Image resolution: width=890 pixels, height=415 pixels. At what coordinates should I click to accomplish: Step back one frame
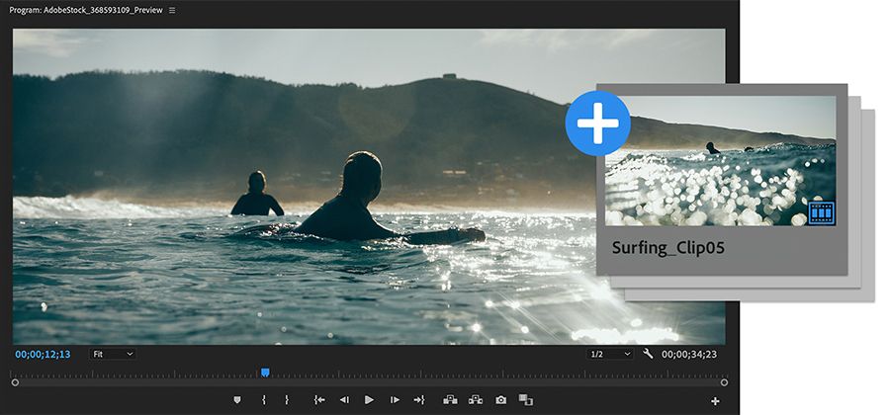point(343,400)
